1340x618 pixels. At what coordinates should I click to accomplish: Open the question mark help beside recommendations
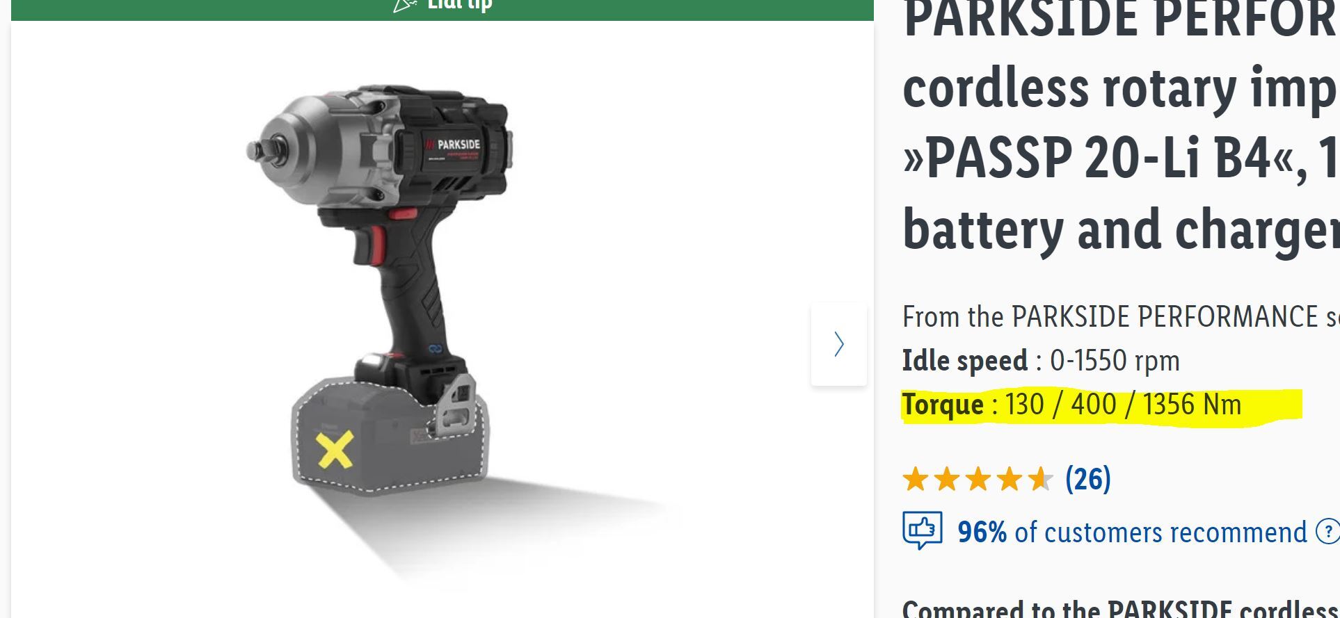point(1328,532)
